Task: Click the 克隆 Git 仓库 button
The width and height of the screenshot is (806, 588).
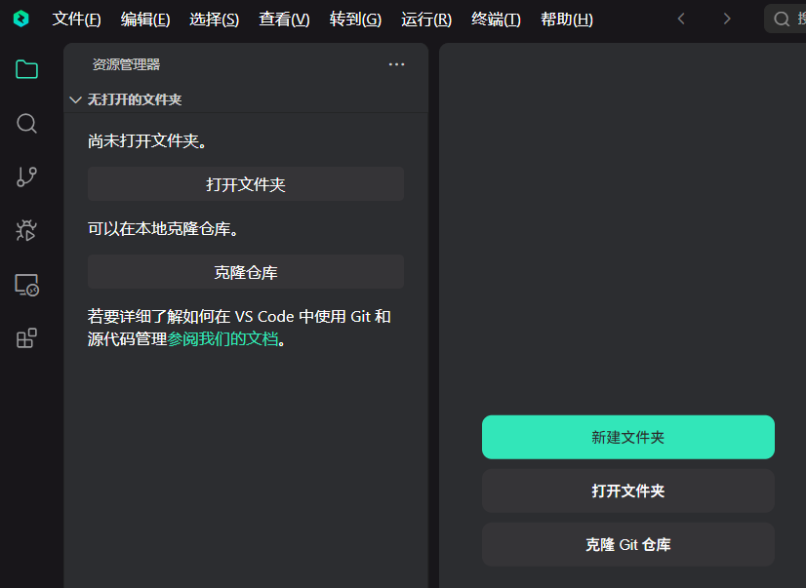Action: pos(628,544)
